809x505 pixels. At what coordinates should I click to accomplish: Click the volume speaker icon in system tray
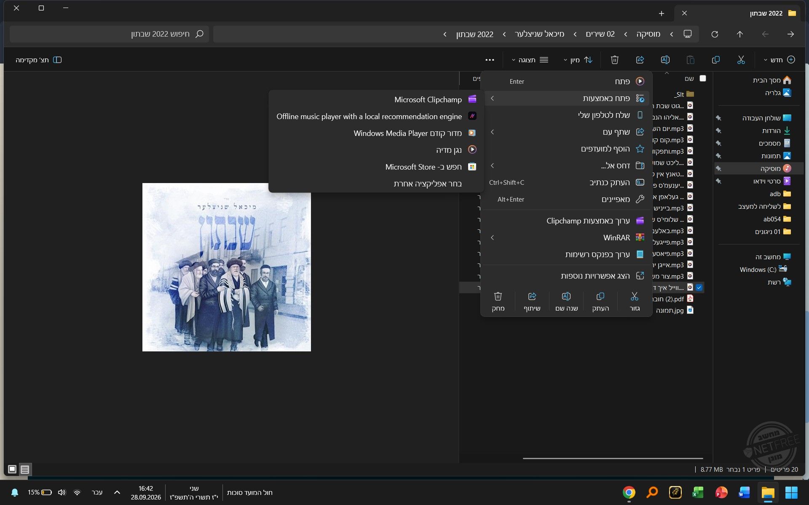click(x=62, y=492)
